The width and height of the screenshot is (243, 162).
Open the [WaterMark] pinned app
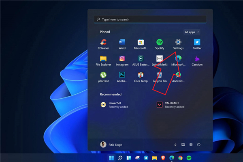[x=160, y=61]
